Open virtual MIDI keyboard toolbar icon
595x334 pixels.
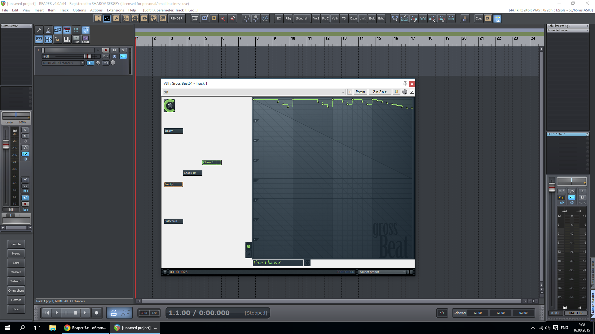click(x=195, y=19)
